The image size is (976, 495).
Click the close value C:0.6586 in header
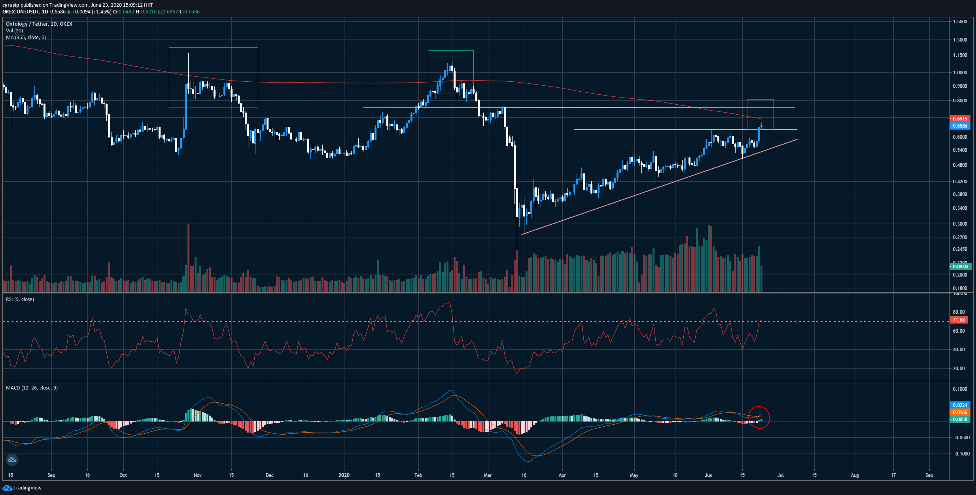pos(189,12)
